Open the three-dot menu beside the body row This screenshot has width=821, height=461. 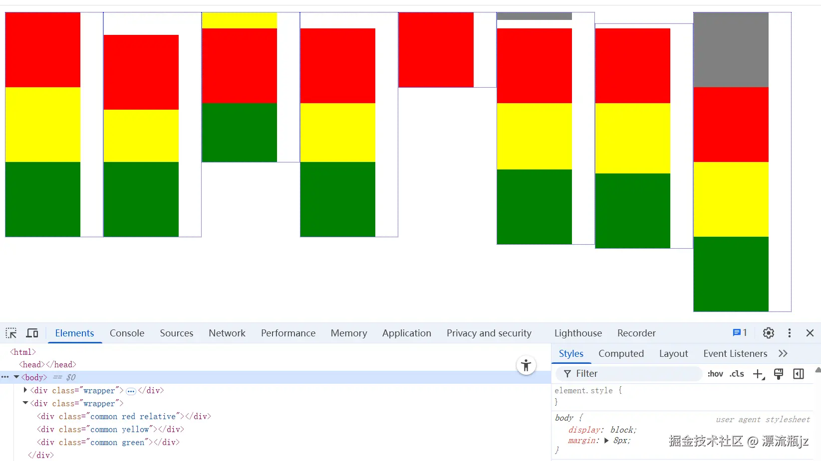(x=5, y=377)
